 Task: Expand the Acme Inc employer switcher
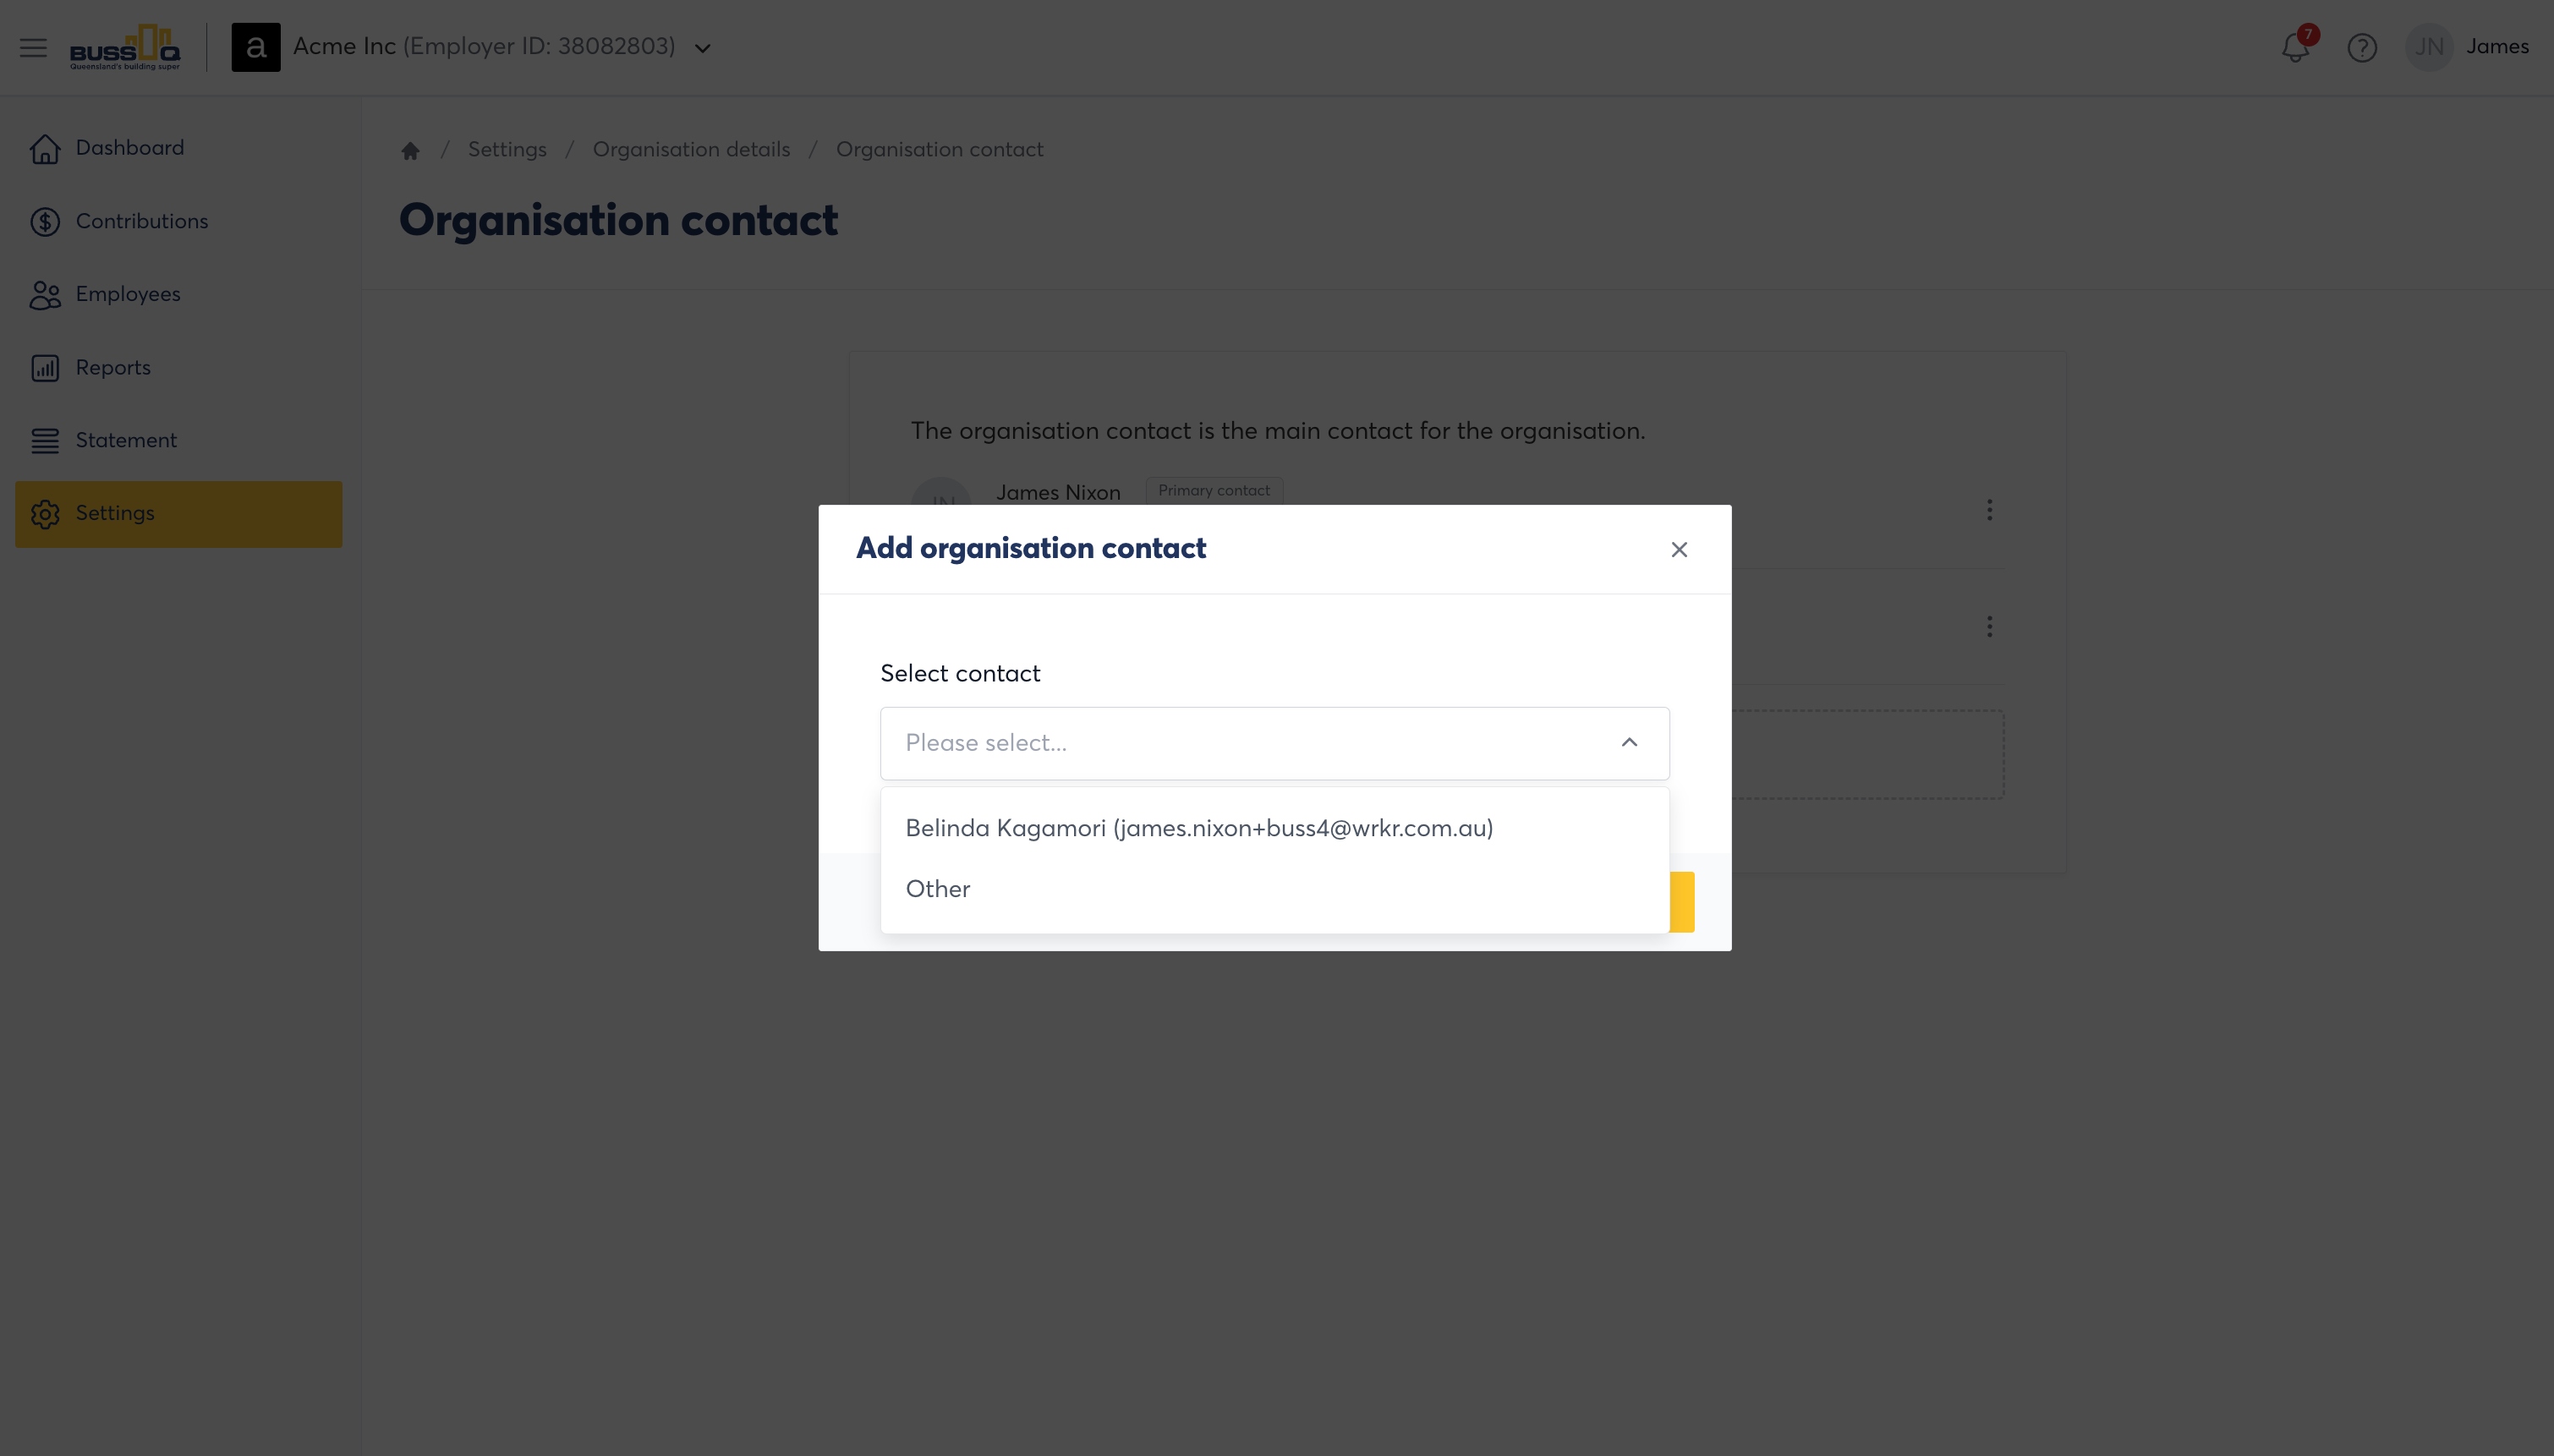coord(703,48)
